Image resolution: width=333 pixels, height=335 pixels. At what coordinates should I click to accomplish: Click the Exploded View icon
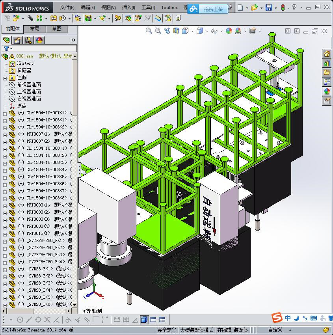click(x=138, y=19)
